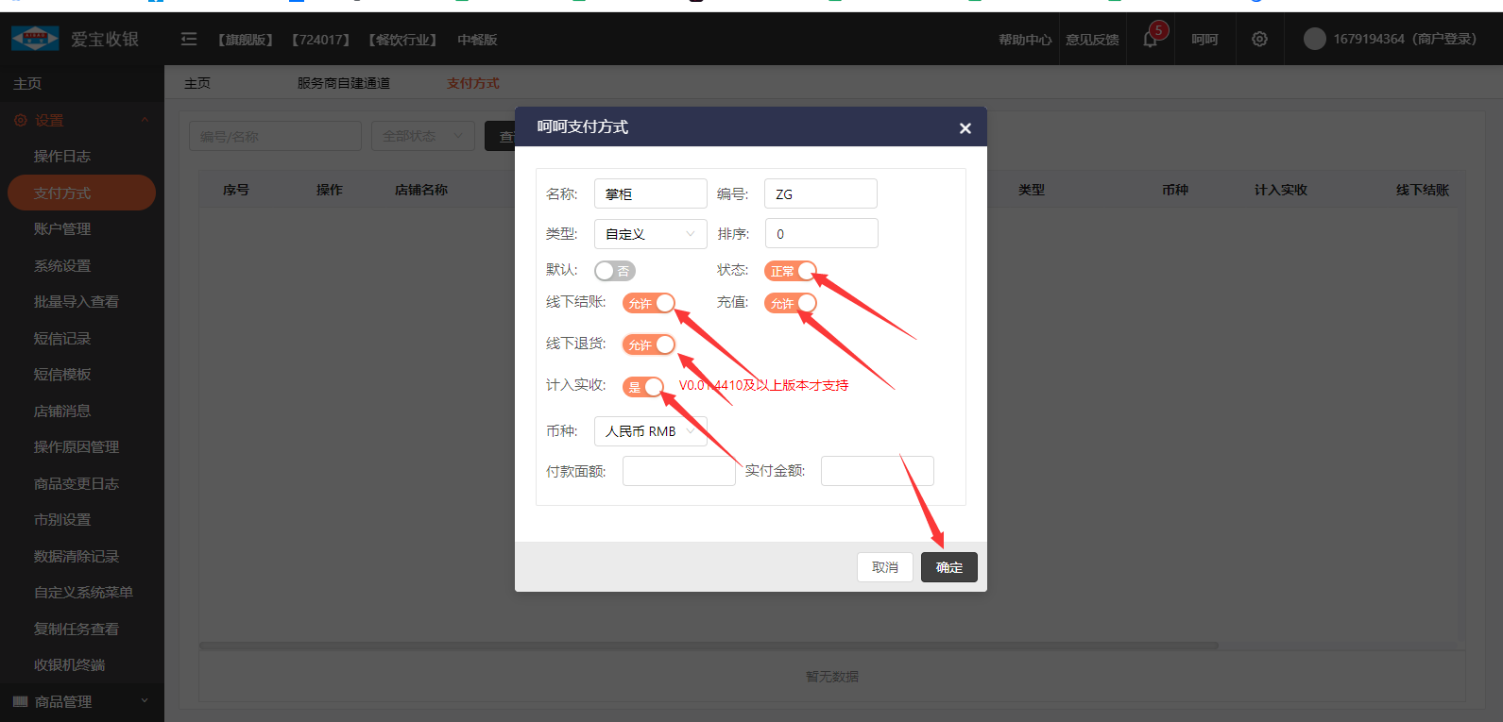Close the 呵呵支付方式 dialog with X
1503x722 pixels.
965,128
